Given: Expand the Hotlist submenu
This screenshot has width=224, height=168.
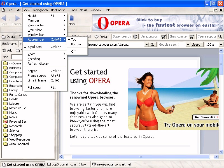Looking at the screenshot, I should (45, 16).
